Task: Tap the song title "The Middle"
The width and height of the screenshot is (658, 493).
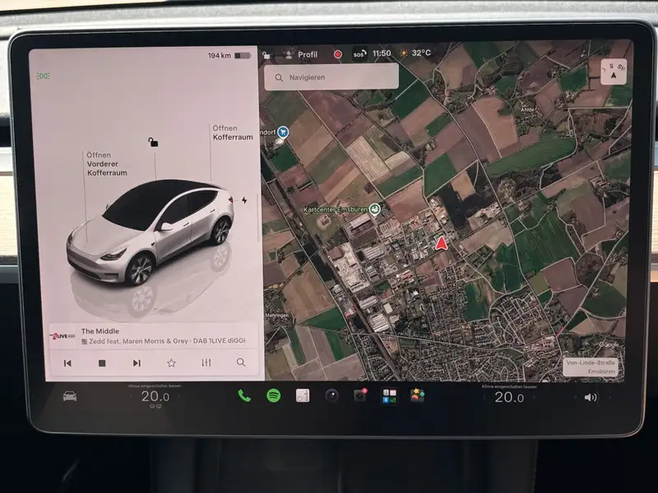Action: 100,331
